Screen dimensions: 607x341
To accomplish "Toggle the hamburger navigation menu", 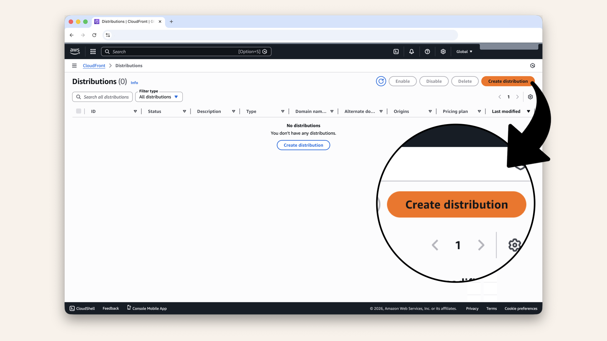I will [x=74, y=65].
